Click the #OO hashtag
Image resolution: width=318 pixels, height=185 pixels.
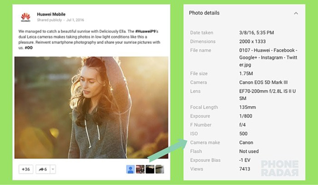coord(29,48)
